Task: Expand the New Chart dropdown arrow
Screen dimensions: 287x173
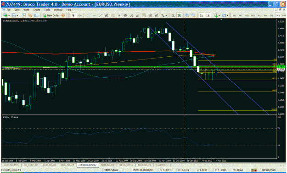Action: 9,16
